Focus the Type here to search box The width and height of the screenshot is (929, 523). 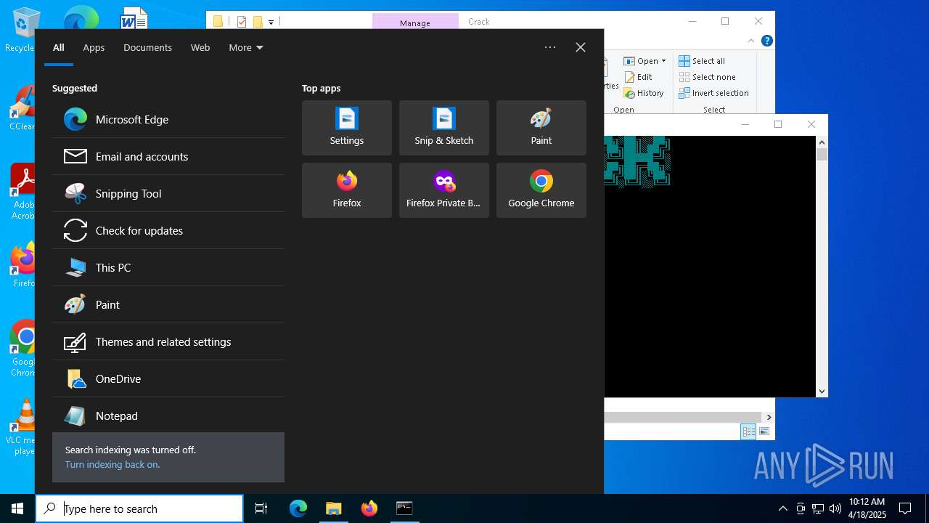tap(139, 508)
